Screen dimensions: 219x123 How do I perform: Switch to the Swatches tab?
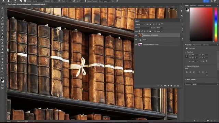(x=193, y=5)
